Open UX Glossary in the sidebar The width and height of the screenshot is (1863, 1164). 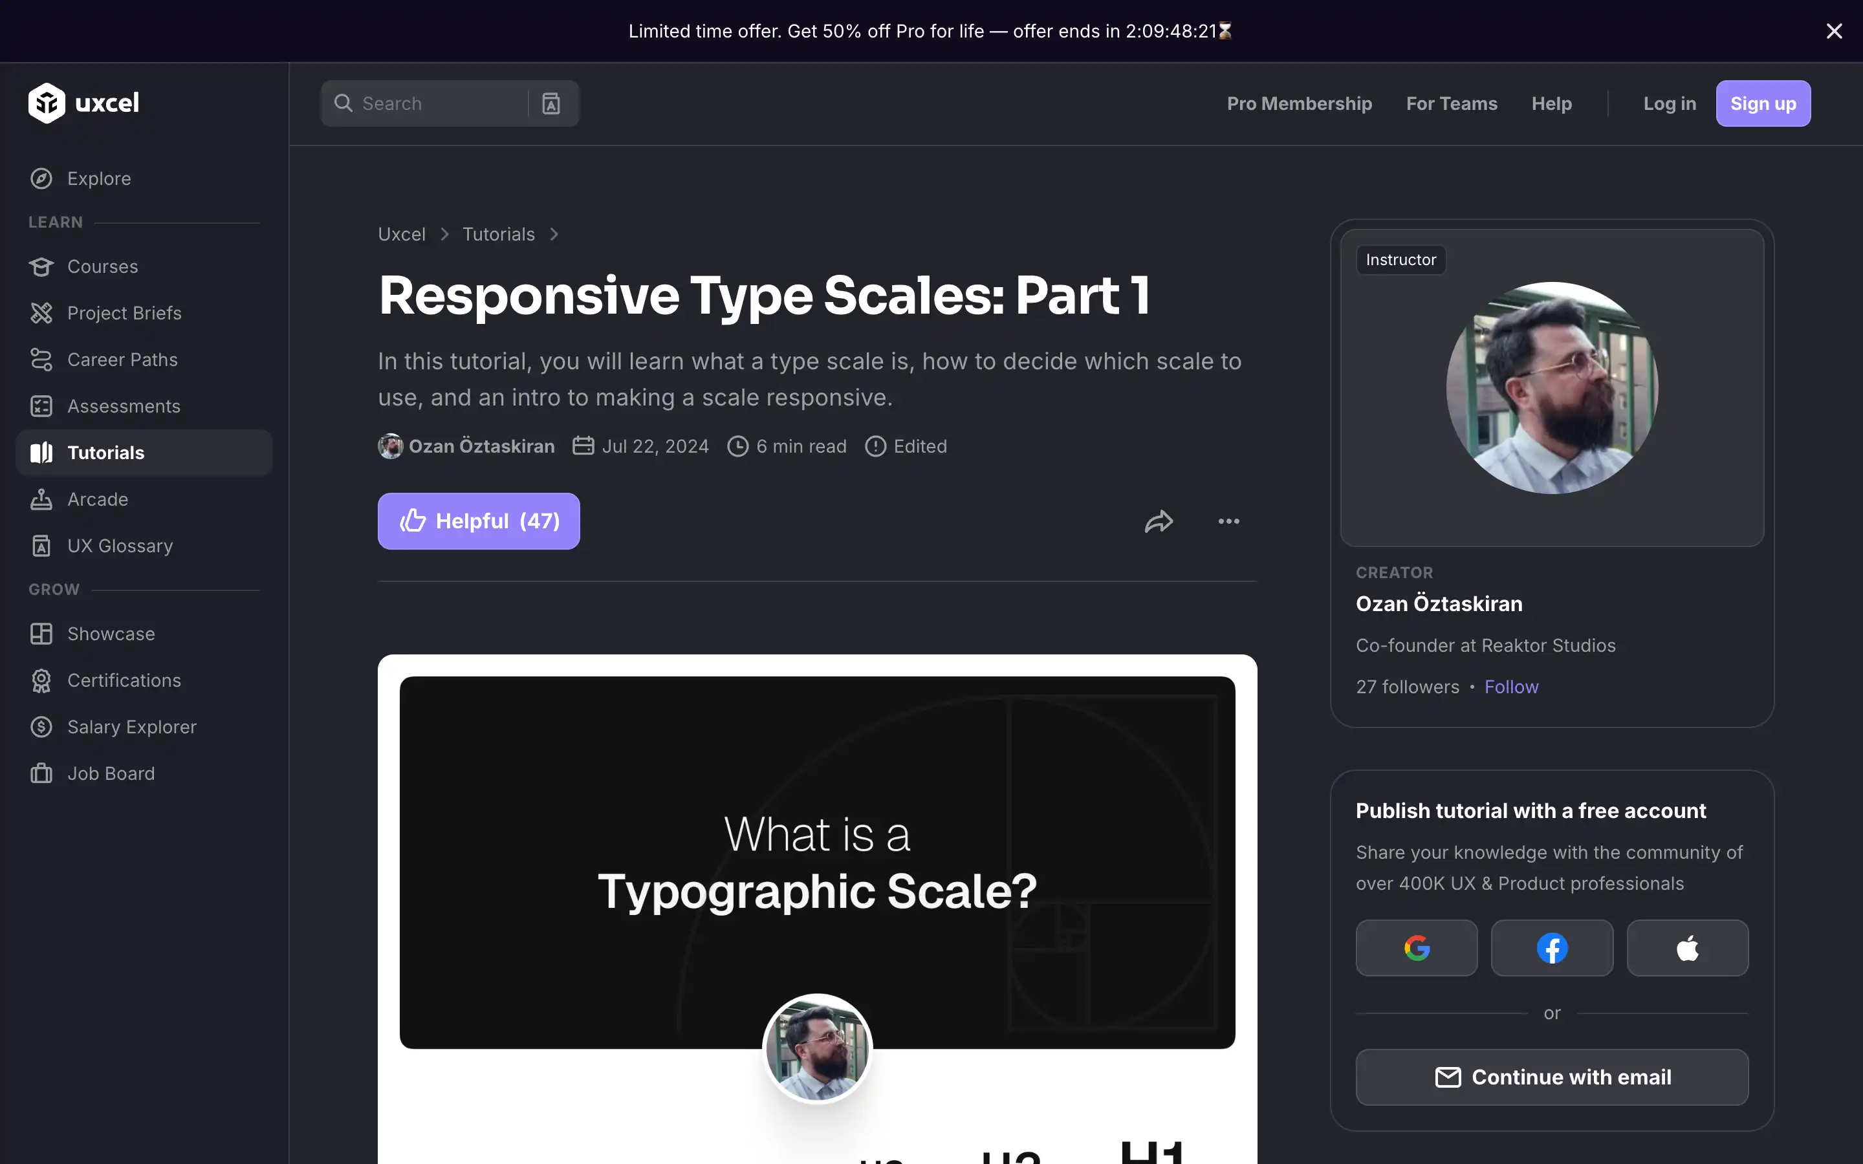[144, 546]
